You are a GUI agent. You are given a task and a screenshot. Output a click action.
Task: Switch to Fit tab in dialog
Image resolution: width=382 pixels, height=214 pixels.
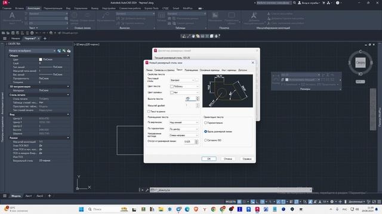(x=191, y=70)
